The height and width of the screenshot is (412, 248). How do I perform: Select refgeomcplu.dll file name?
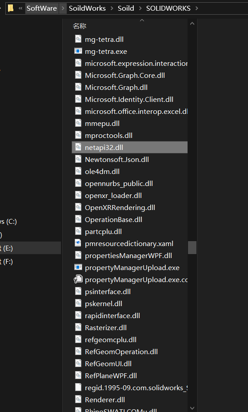click(111, 340)
